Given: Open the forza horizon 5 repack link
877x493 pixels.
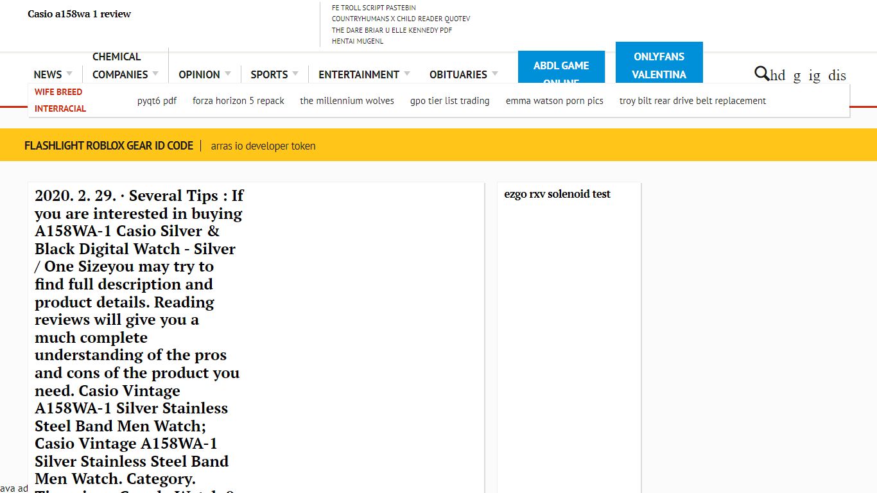Looking at the screenshot, I should (x=238, y=101).
